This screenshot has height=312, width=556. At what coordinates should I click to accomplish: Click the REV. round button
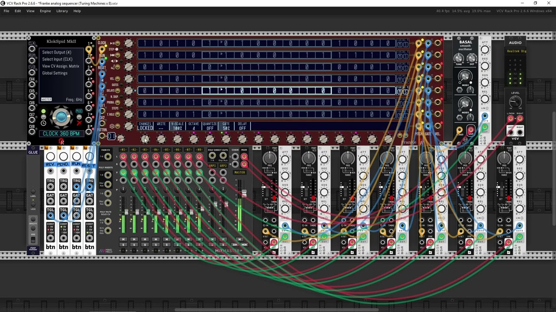[x=50, y=156]
